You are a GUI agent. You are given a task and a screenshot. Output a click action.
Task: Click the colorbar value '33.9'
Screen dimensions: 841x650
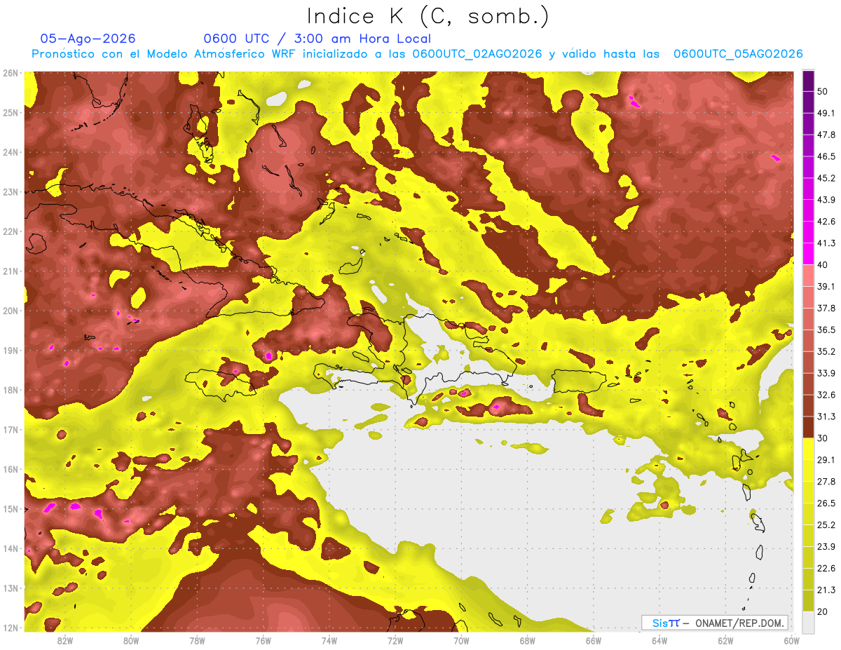826,373
